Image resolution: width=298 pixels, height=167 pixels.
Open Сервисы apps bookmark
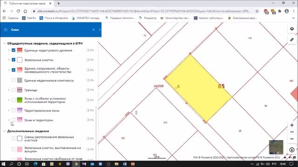tap(11, 18)
